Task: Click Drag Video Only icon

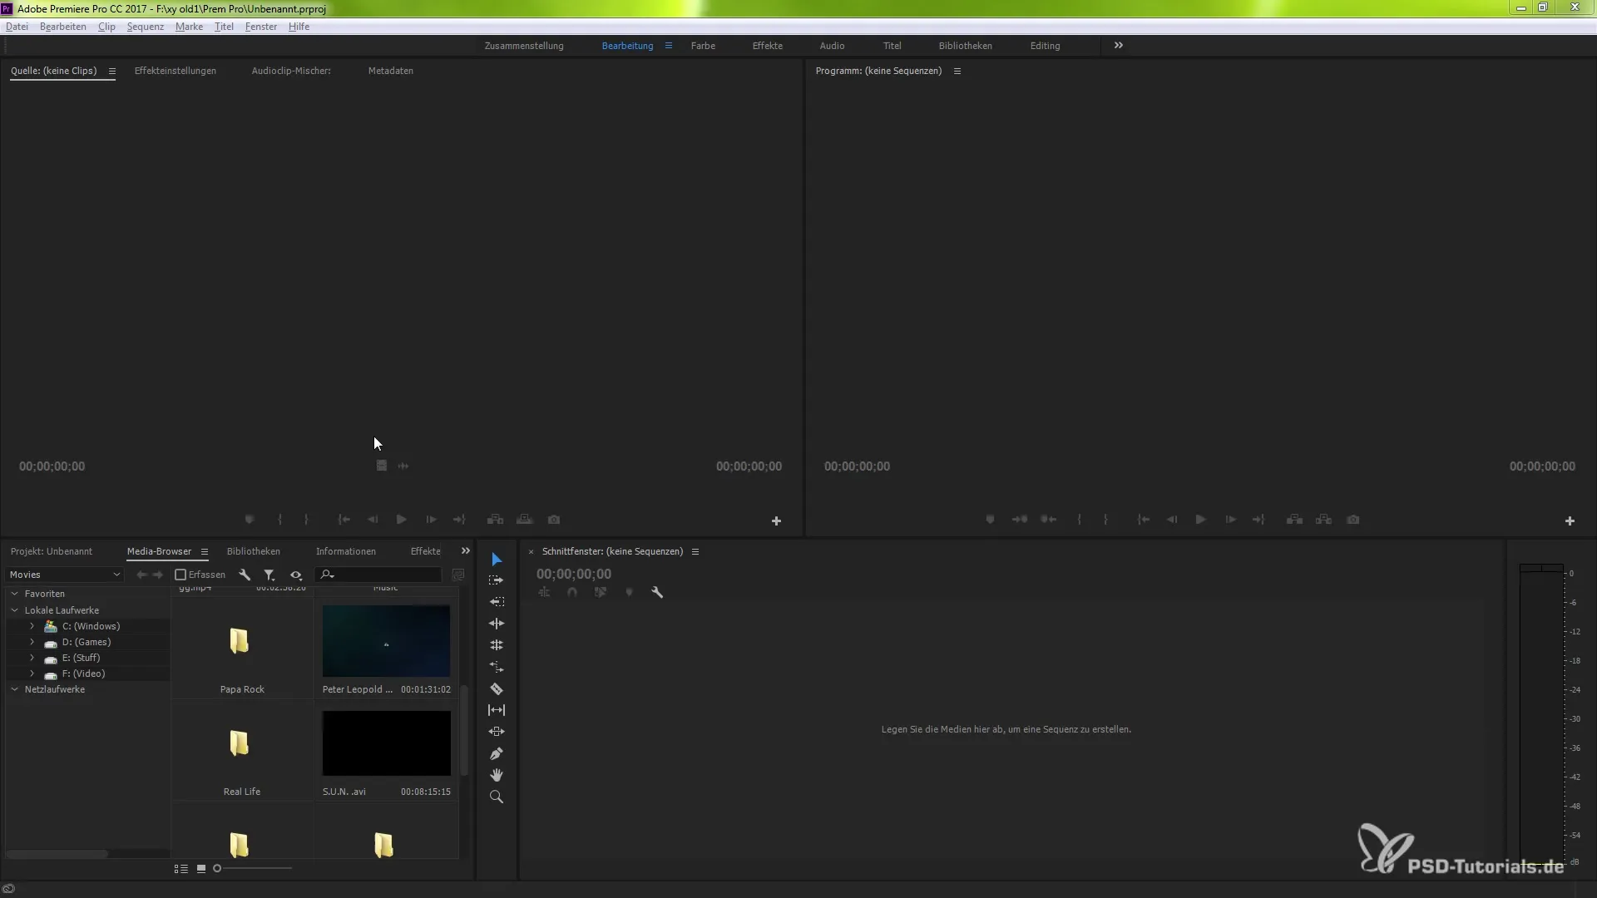Action: point(381,466)
